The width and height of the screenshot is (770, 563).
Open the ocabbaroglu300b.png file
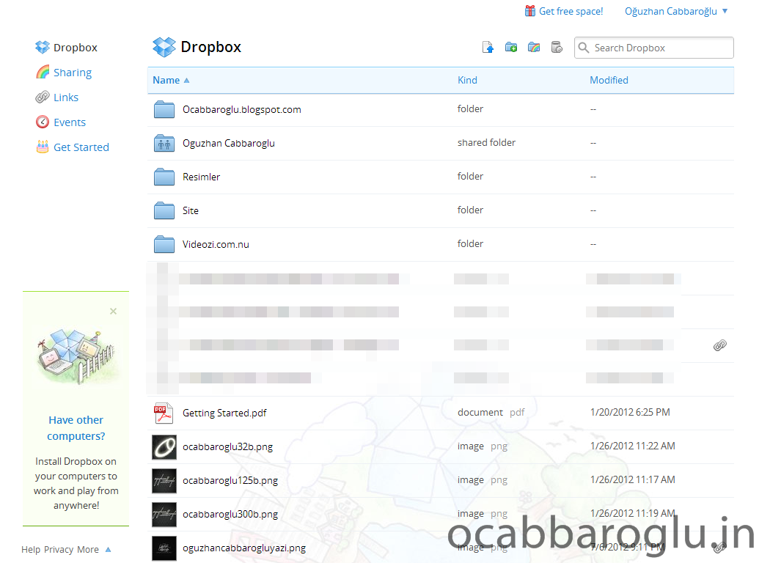[x=230, y=515]
